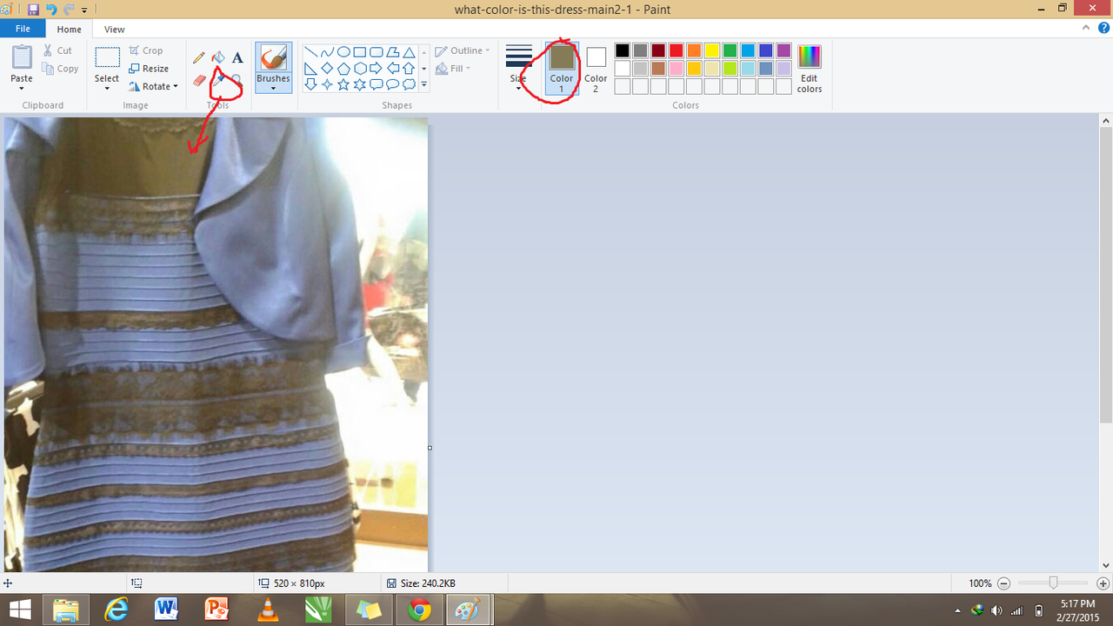Activate the Color 1 foreground box
This screenshot has width=1113, height=626.
point(562,69)
